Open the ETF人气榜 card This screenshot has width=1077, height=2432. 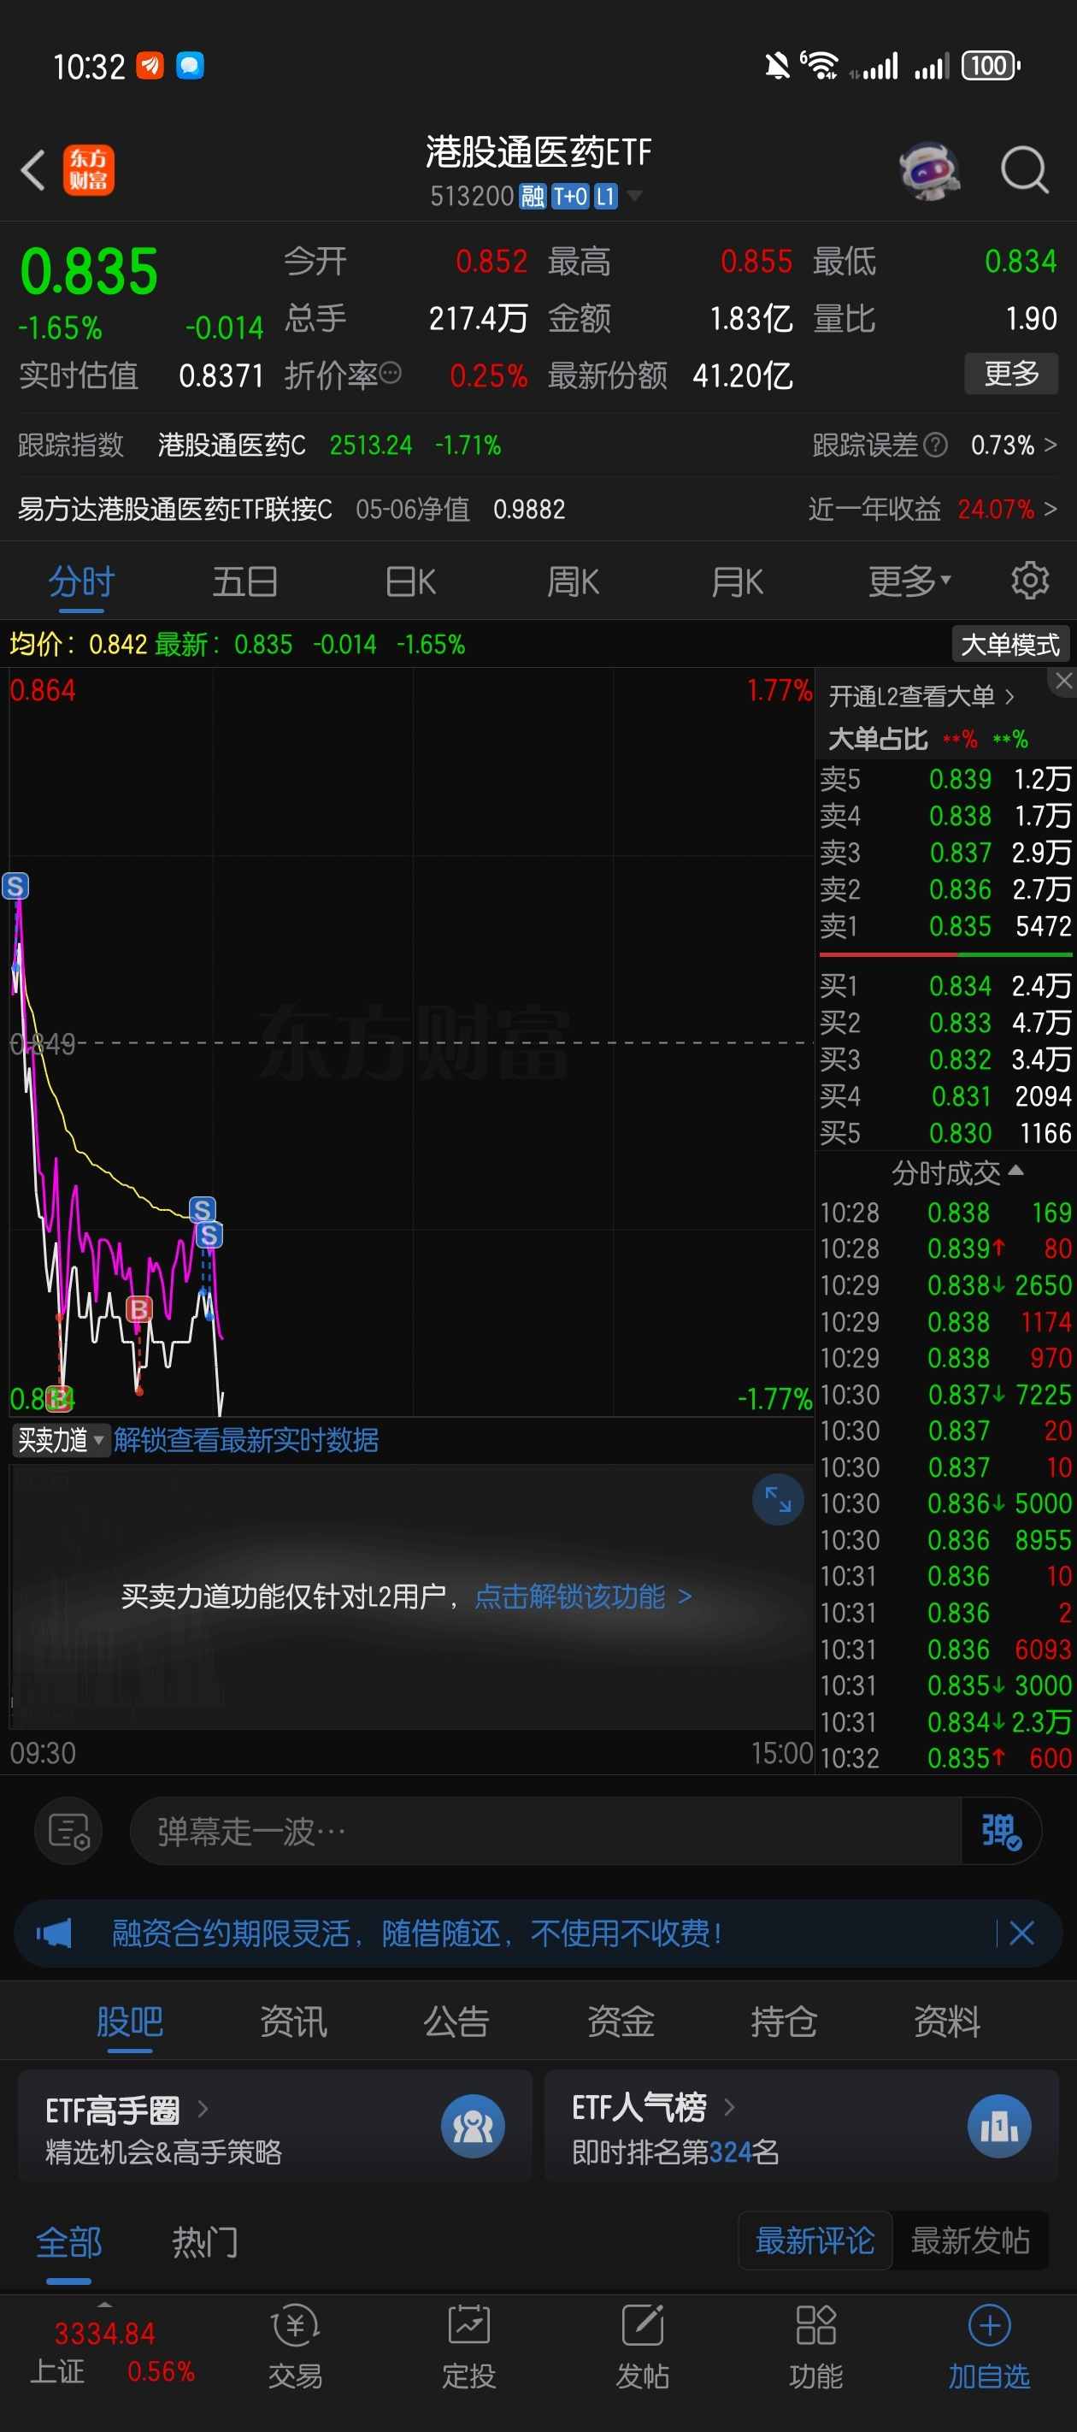click(802, 2126)
